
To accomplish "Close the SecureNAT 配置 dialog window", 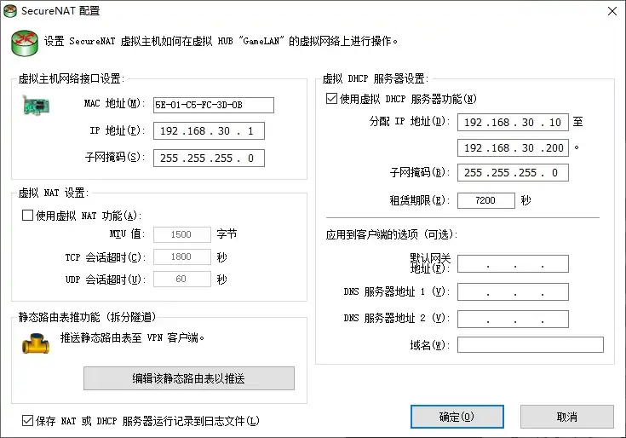I will coord(612,11).
